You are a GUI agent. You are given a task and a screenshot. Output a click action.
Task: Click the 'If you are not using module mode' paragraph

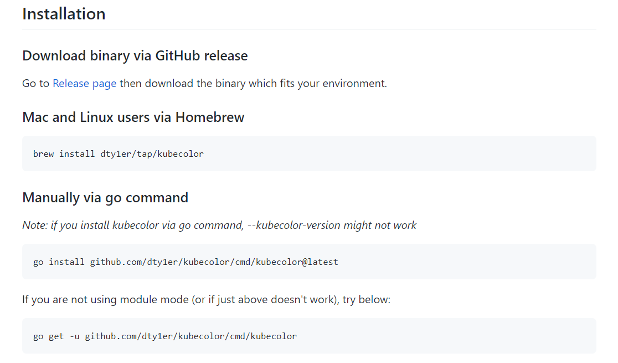[x=206, y=299]
